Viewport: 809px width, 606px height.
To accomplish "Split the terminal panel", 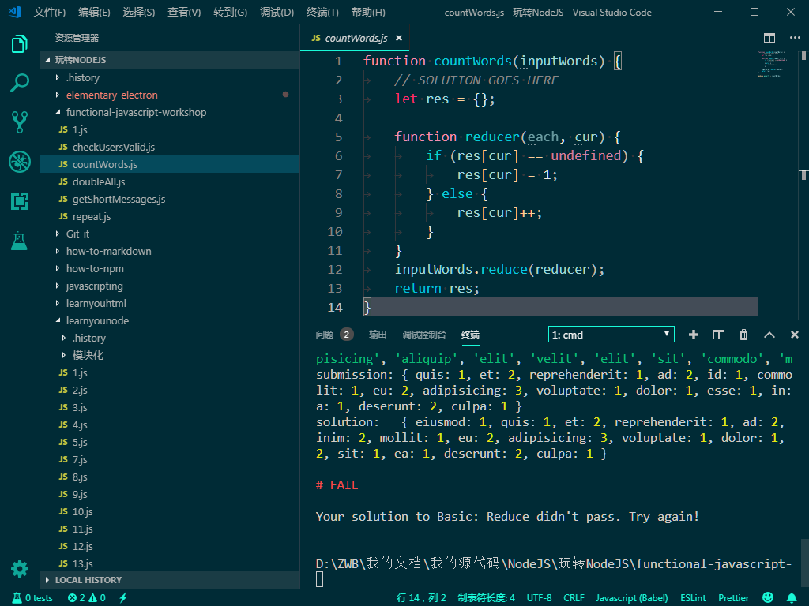I will tap(718, 335).
